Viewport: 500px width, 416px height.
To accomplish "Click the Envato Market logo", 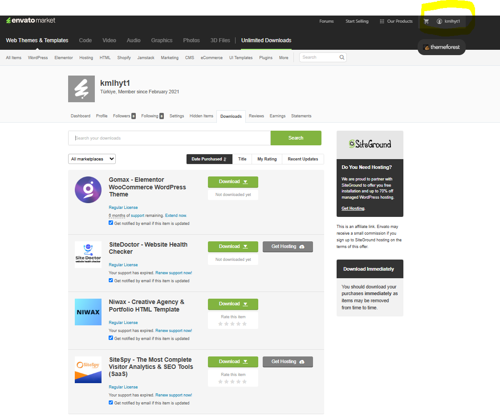I will (31, 20).
